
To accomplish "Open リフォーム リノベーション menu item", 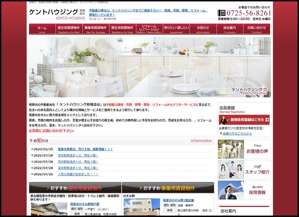I will pos(149,29).
